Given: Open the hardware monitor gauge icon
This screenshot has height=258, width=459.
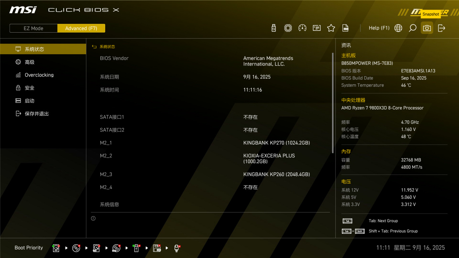Looking at the screenshot, I should [x=302, y=28].
